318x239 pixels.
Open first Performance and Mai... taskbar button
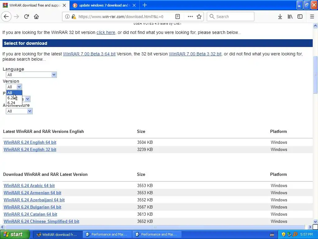click(107, 235)
